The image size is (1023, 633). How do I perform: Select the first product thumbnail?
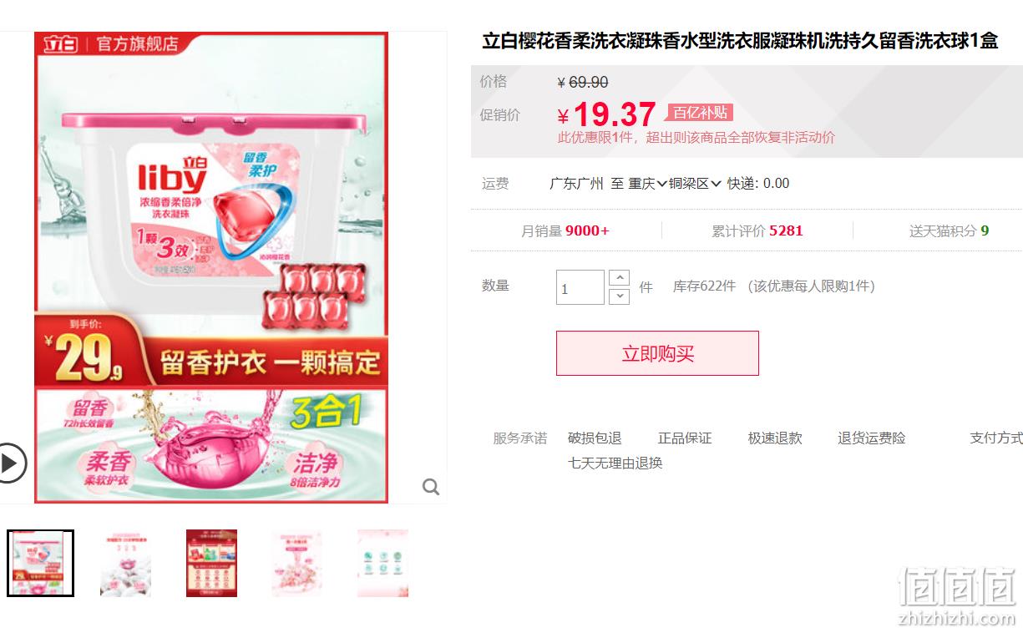coord(40,564)
